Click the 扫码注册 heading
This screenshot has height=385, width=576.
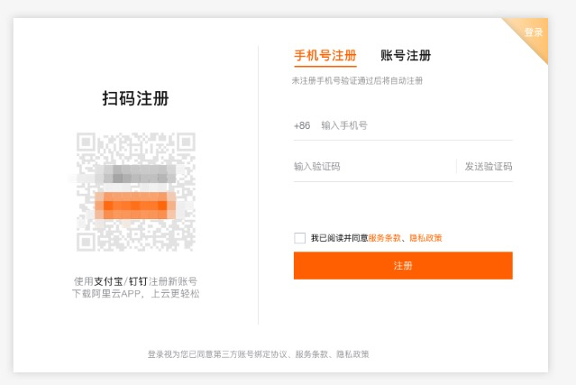click(x=135, y=99)
